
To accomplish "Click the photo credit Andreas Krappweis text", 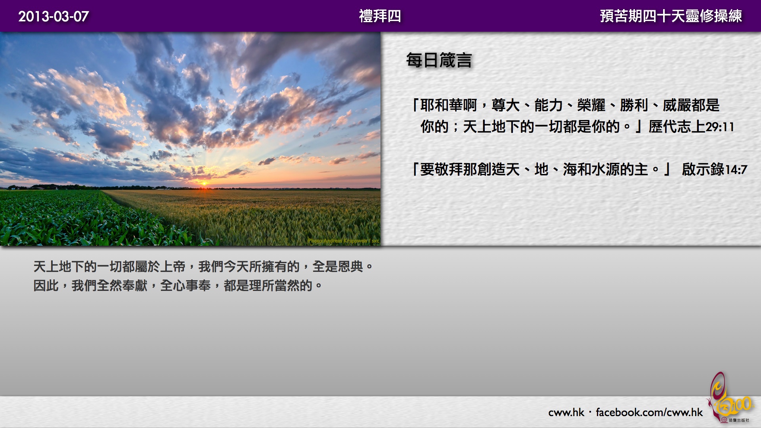I will pos(343,241).
